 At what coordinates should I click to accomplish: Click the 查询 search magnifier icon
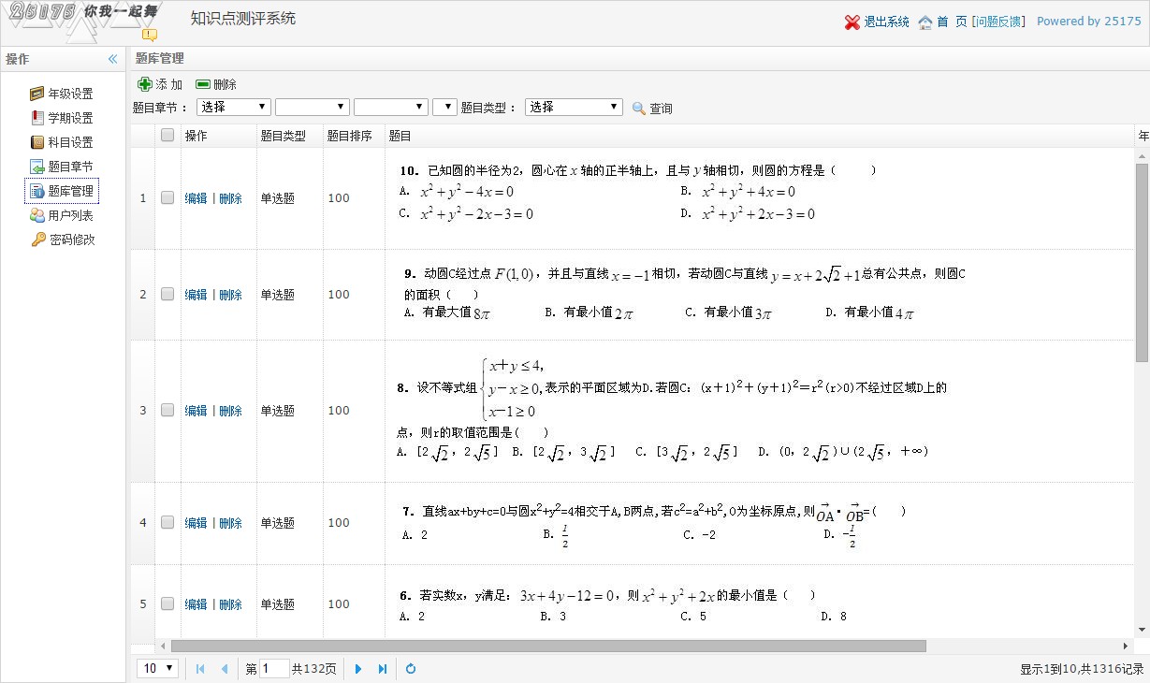(x=639, y=107)
